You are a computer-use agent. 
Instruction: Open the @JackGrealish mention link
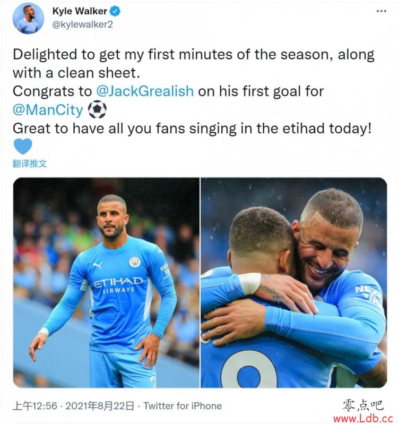click(x=145, y=91)
